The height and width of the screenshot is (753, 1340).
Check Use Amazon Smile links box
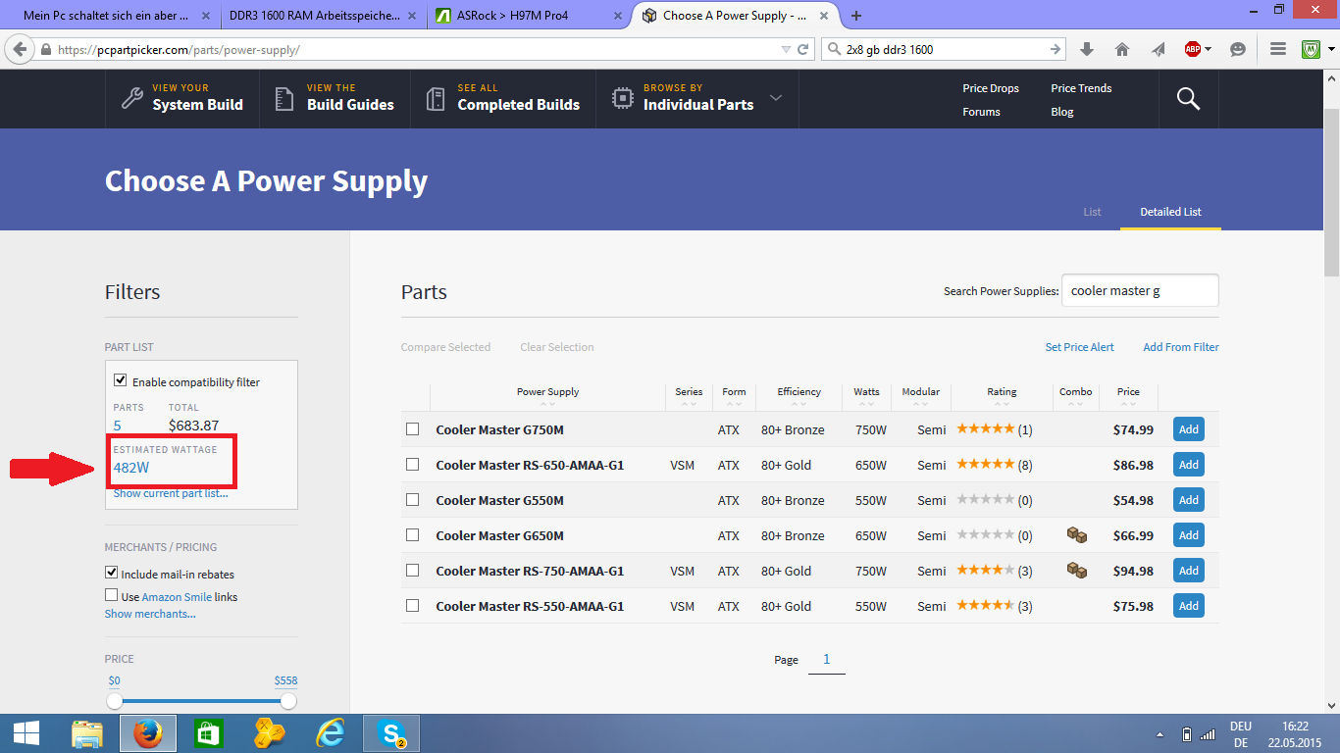tap(112, 595)
